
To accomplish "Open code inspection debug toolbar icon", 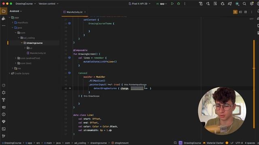I will tap(223, 4).
